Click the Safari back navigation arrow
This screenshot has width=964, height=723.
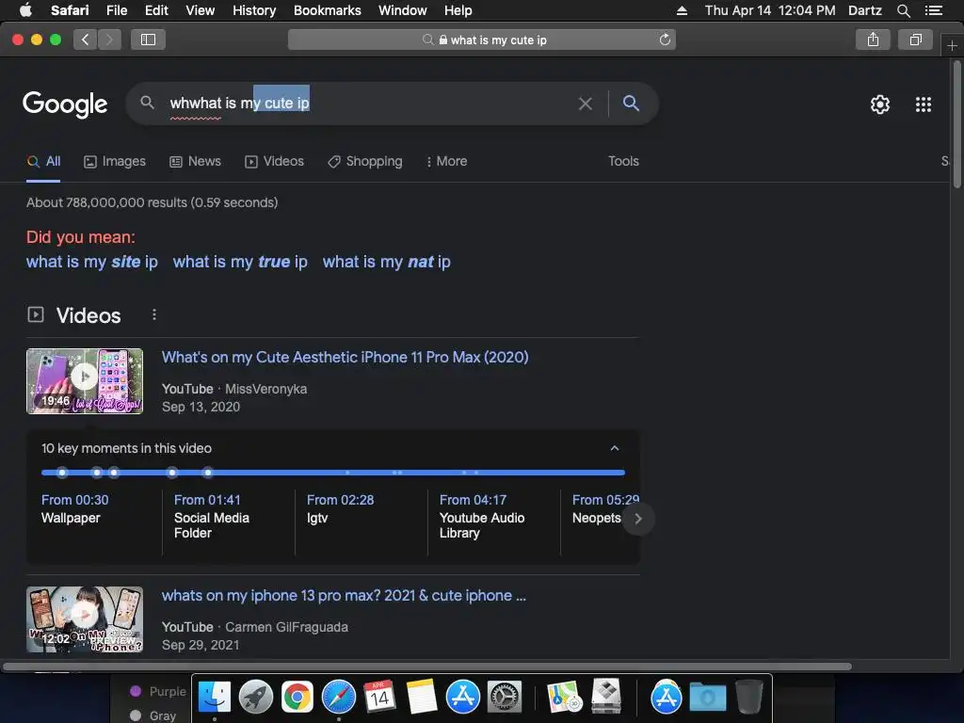pos(86,40)
